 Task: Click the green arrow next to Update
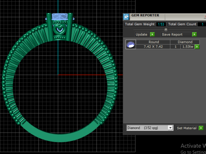pyautogui.click(x=152, y=34)
